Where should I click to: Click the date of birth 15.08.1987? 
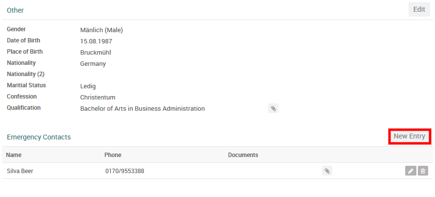point(96,41)
